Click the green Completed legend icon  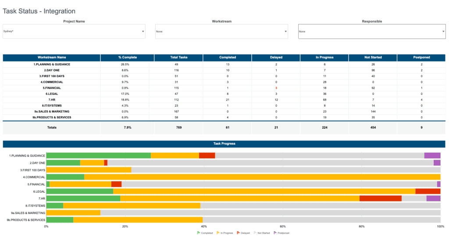198,233
